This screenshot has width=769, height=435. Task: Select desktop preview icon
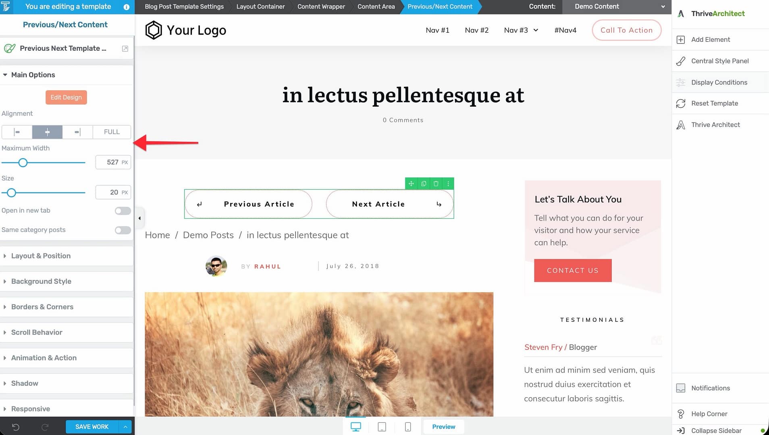click(x=356, y=427)
